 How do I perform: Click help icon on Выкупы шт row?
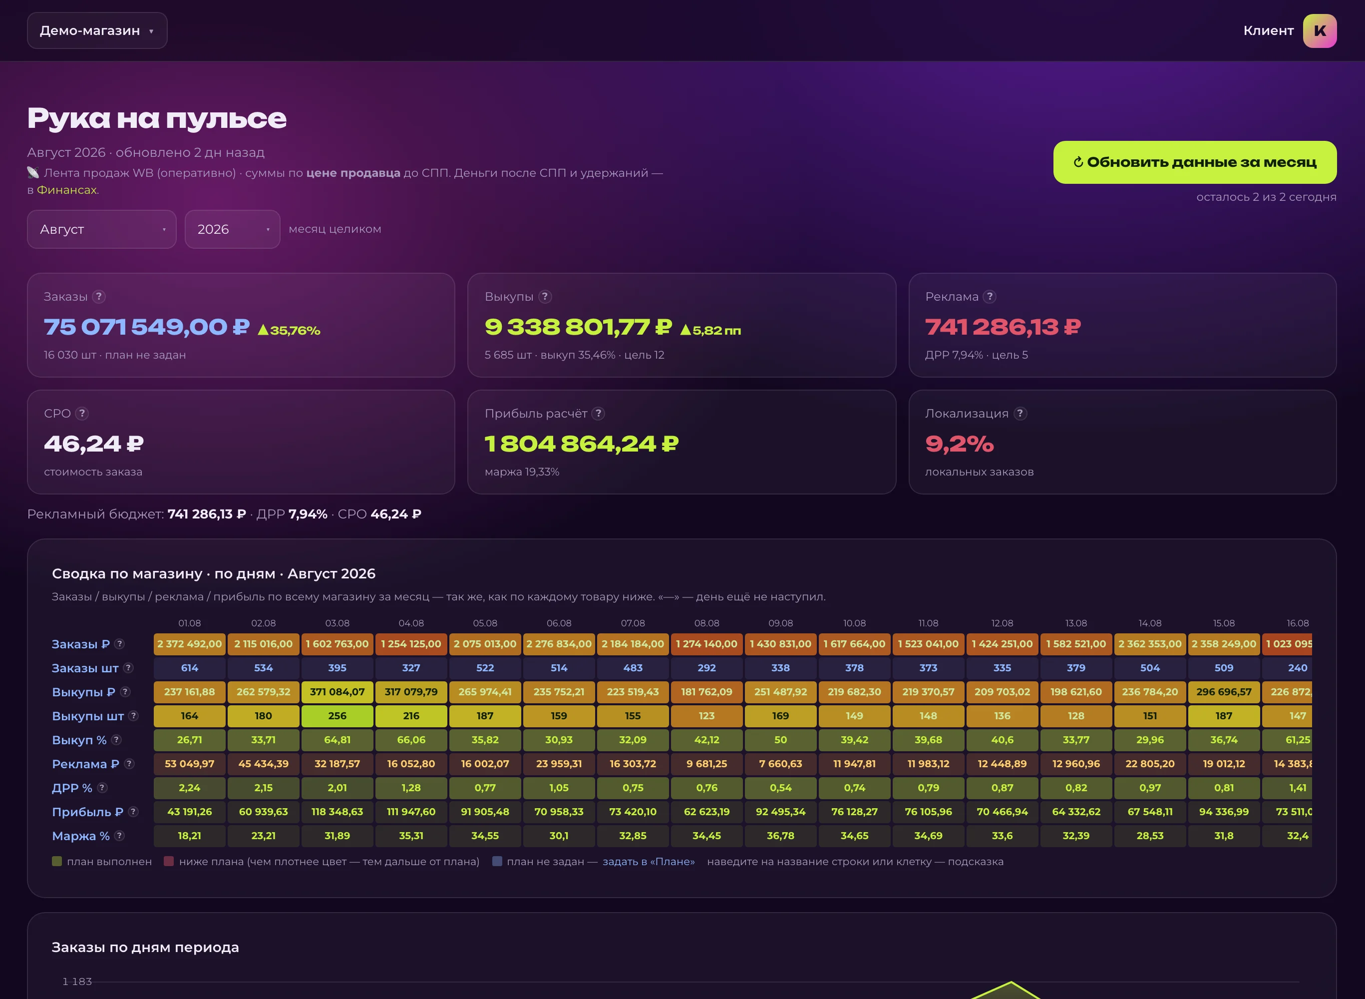pyautogui.click(x=134, y=715)
